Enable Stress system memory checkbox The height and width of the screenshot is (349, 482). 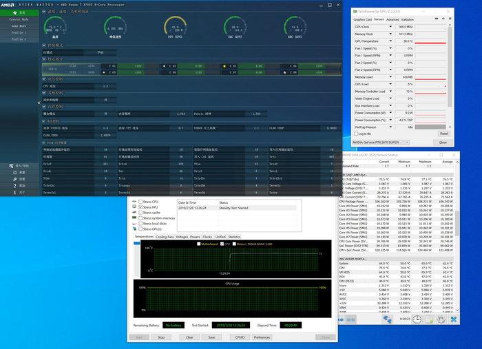pyautogui.click(x=140, y=218)
